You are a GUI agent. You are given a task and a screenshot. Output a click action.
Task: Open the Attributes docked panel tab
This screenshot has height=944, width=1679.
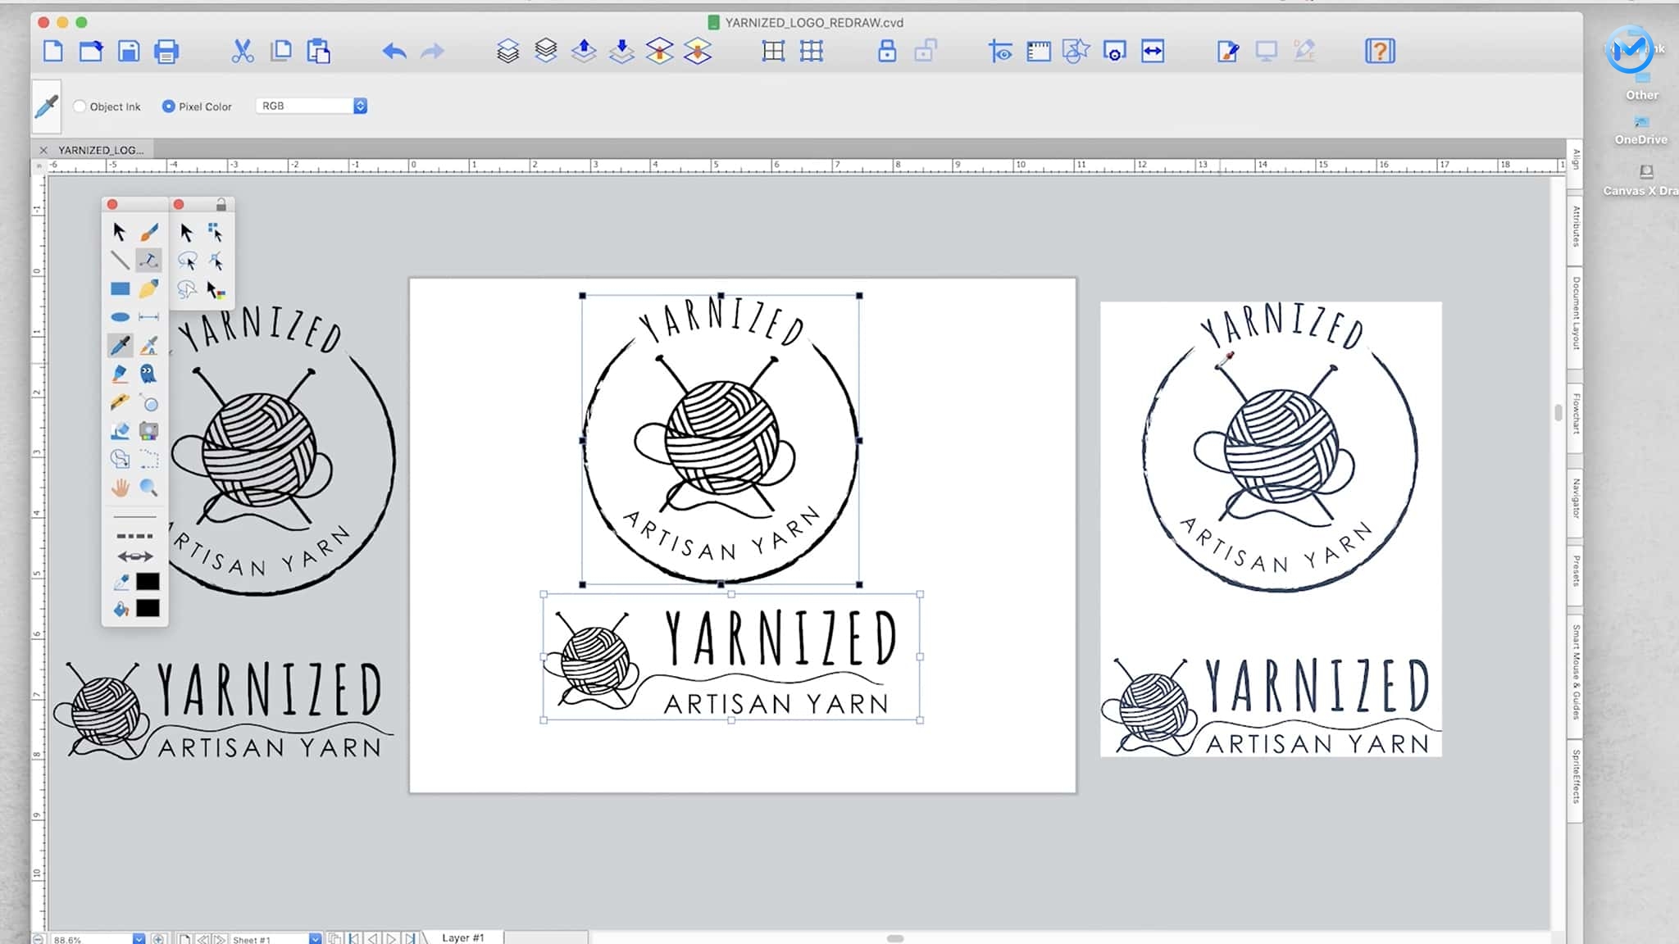(x=1576, y=226)
